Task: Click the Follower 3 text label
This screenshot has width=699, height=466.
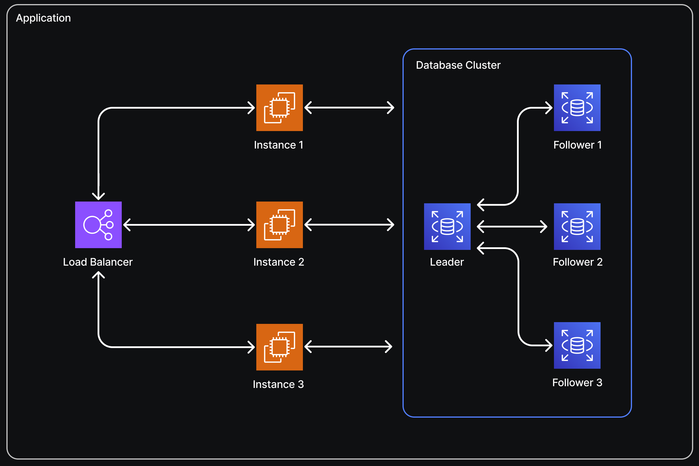Action: [577, 382]
